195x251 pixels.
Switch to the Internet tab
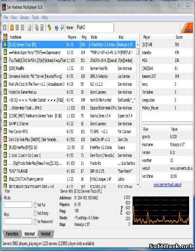tap(30, 234)
